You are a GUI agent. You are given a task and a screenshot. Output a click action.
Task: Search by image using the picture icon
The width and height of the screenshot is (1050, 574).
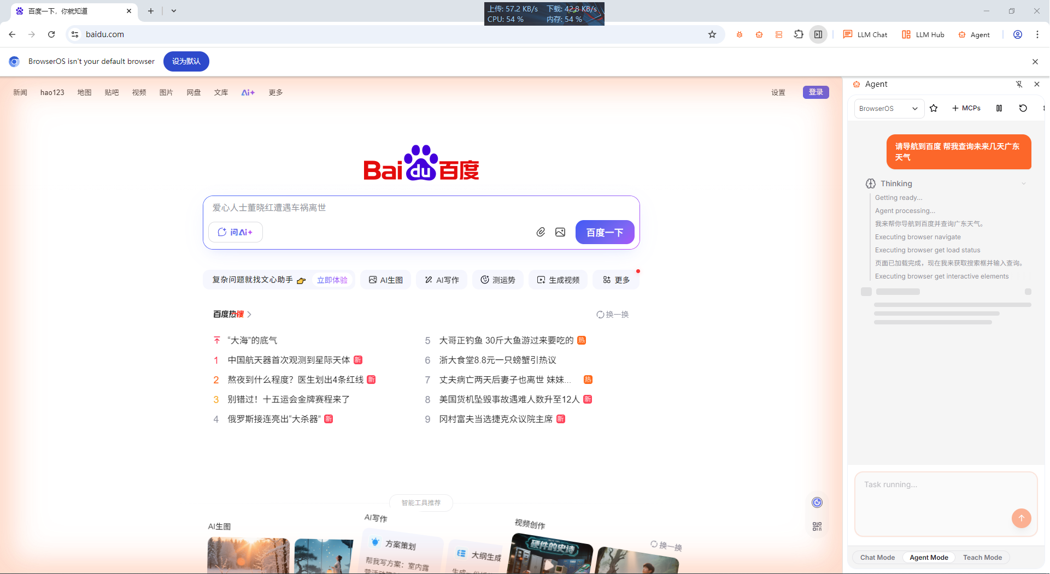(560, 232)
